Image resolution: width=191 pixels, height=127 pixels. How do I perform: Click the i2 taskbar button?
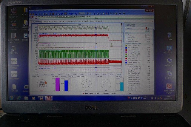[49, 98]
